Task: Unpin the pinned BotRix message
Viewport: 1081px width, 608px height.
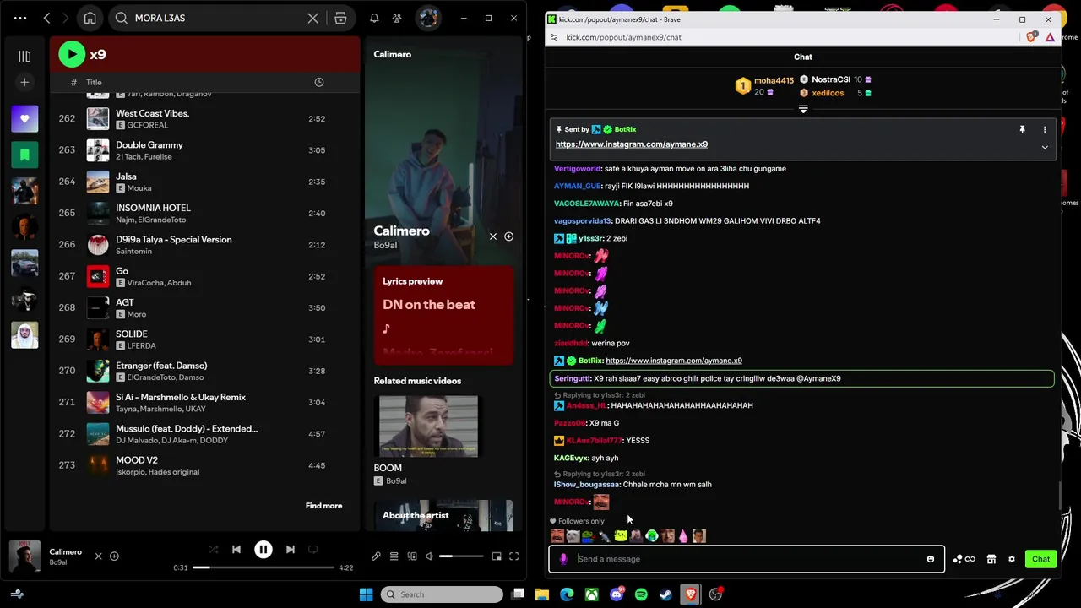Action: tap(1022, 129)
